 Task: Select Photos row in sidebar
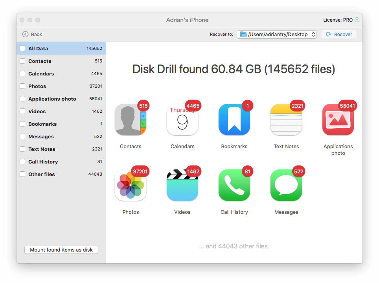61,86
